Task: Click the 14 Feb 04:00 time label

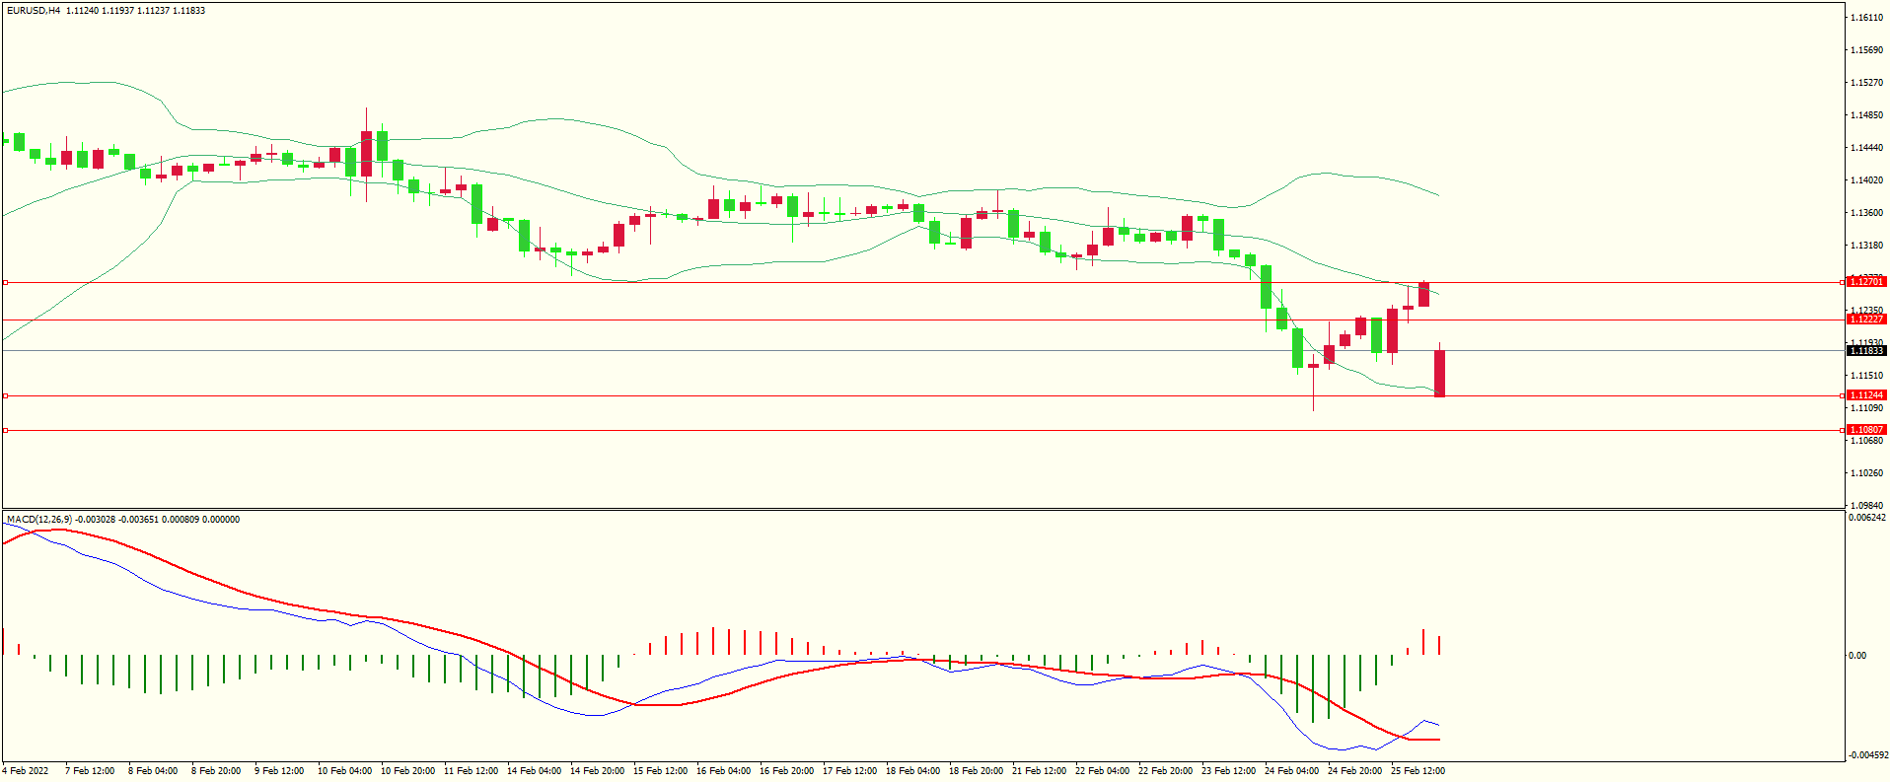Action: pos(534,771)
